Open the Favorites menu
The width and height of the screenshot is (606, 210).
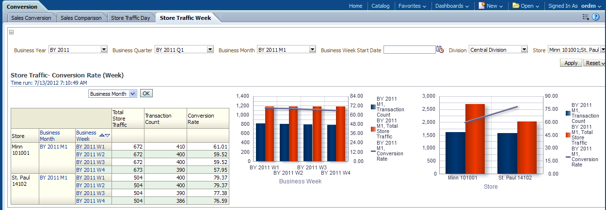point(412,6)
